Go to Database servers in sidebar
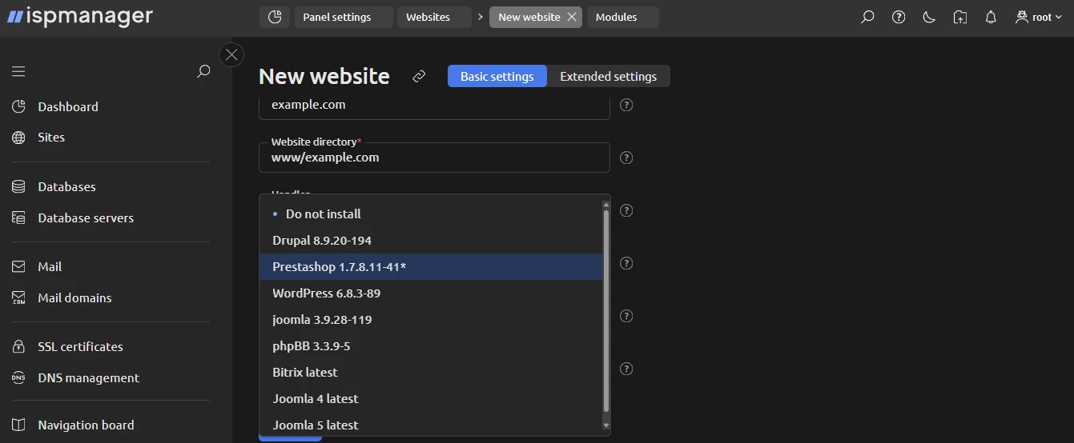 click(86, 218)
